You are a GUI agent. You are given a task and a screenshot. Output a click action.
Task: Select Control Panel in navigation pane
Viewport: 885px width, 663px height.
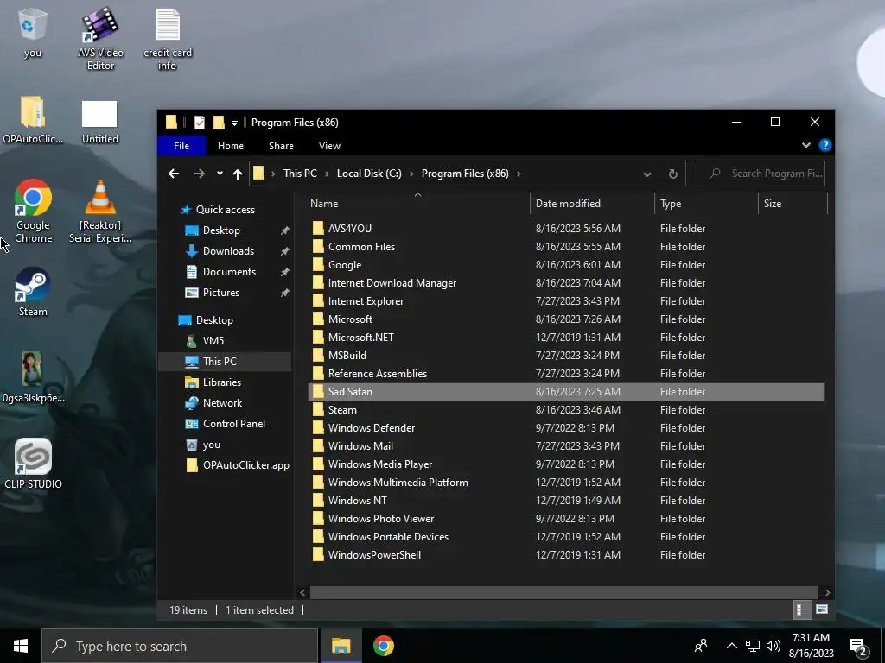tap(226, 424)
